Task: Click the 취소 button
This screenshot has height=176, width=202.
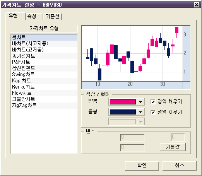Action: pos(180,166)
